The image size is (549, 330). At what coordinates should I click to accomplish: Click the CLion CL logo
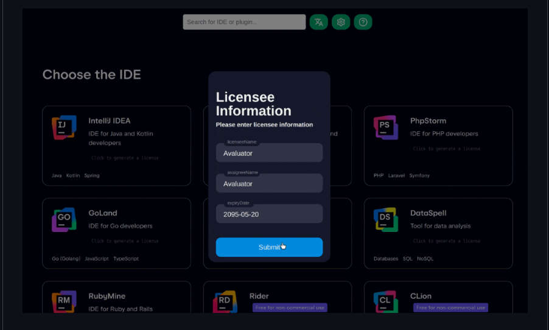point(386,301)
